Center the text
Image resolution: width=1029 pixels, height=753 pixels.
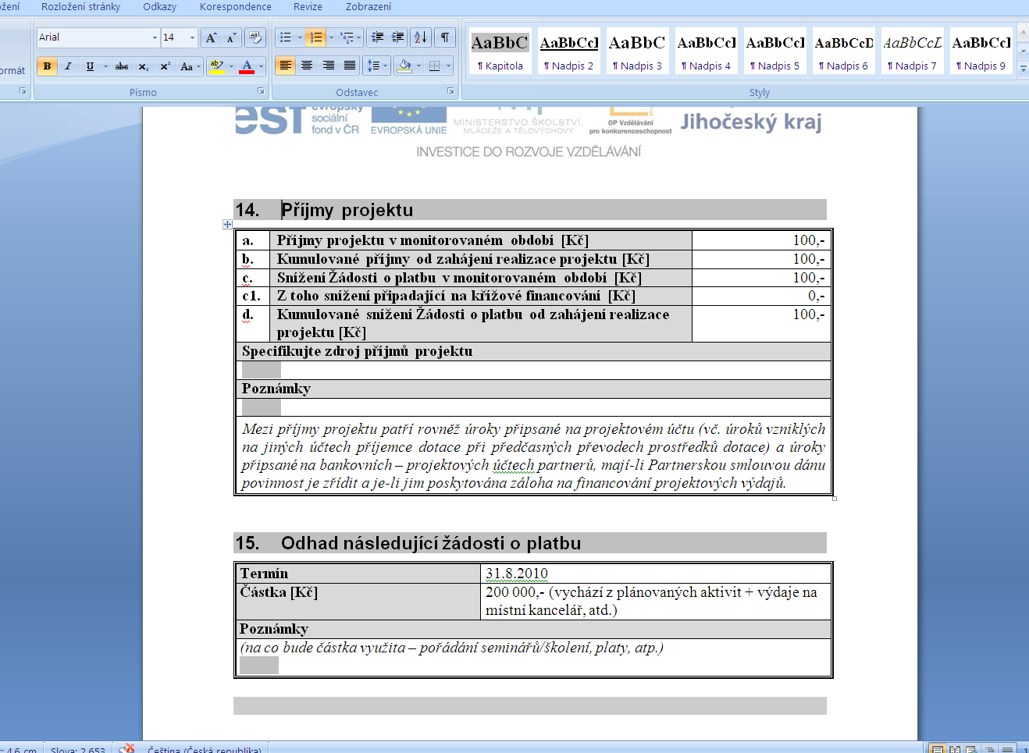click(307, 66)
